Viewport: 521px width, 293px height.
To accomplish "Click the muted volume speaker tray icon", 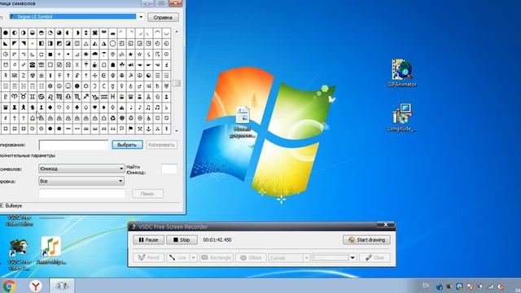I will [x=501, y=286].
